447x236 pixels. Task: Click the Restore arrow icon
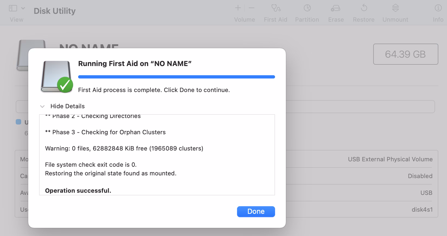364,8
